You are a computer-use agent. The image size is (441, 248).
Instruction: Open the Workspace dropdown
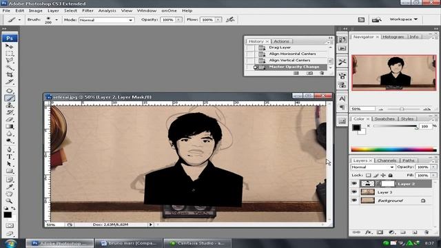404,19
